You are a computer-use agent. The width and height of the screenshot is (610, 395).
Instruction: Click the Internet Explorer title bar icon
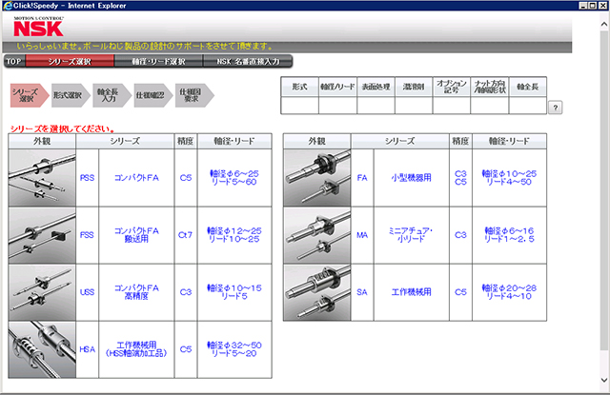7,6
